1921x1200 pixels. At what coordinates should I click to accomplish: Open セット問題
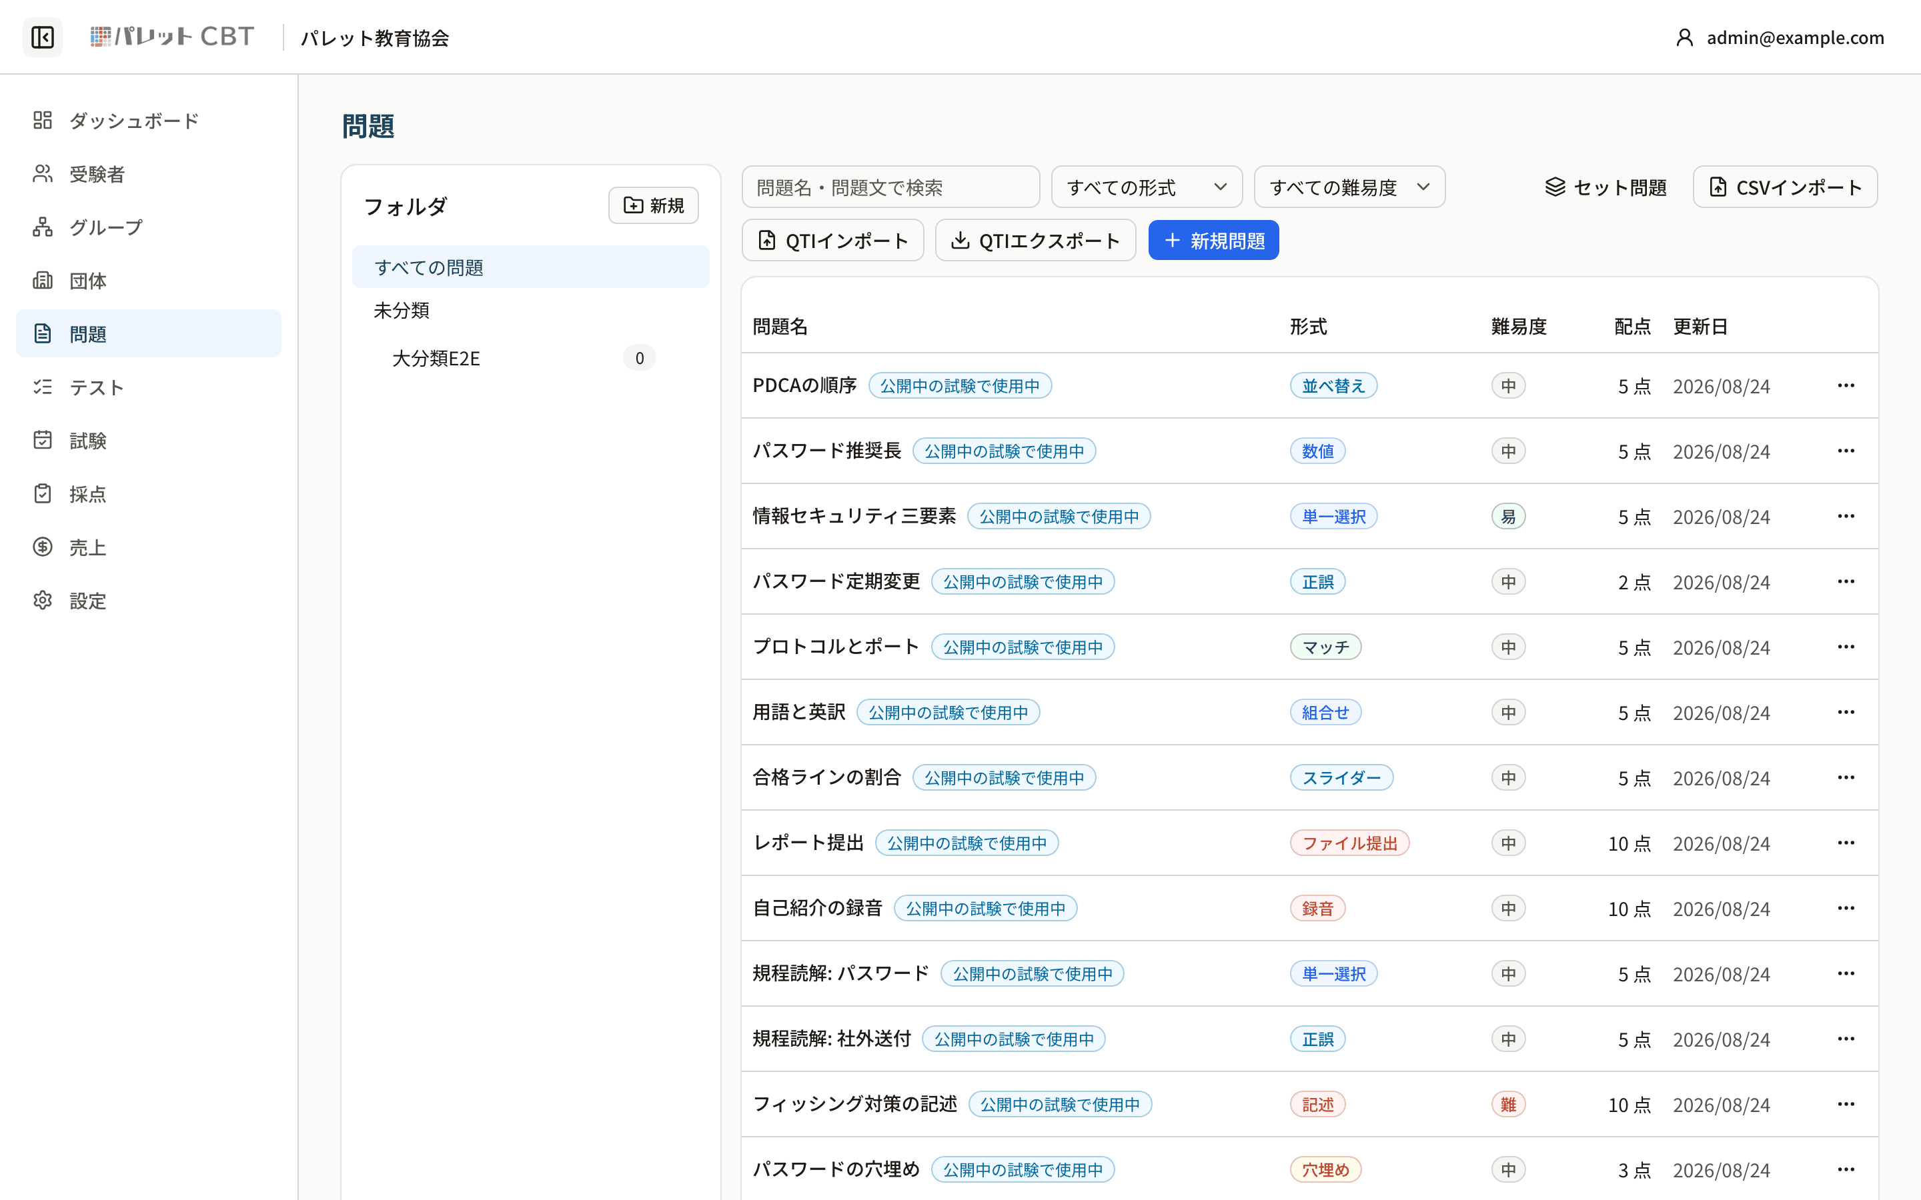(x=1605, y=187)
